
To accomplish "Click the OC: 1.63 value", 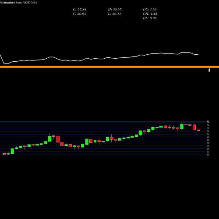I will [150, 10].
